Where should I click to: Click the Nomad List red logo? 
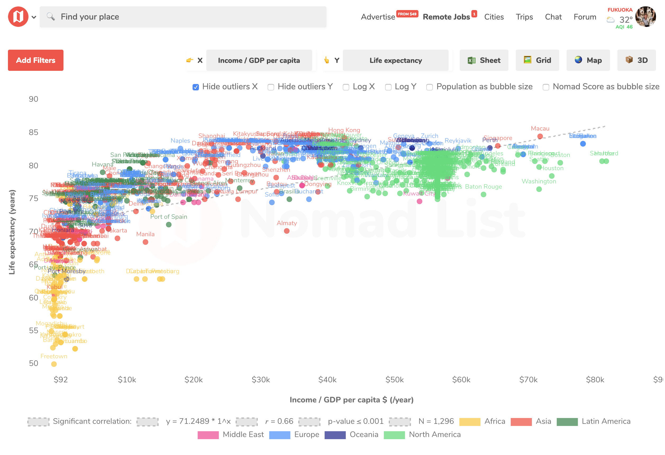tap(18, 17)
